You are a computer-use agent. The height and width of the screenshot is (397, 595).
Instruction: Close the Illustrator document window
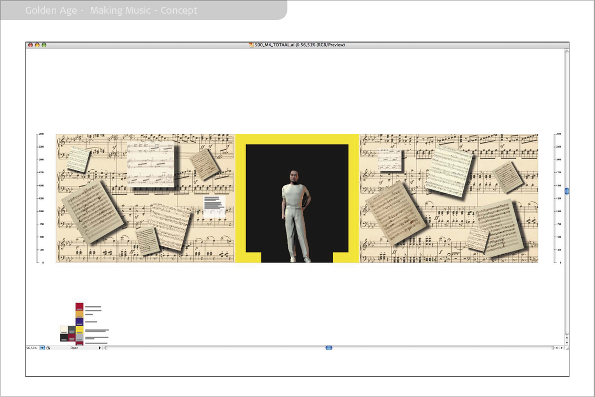click(x=30, y=45)
